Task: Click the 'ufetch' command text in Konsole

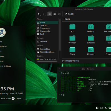Action: tap(66, 73)
